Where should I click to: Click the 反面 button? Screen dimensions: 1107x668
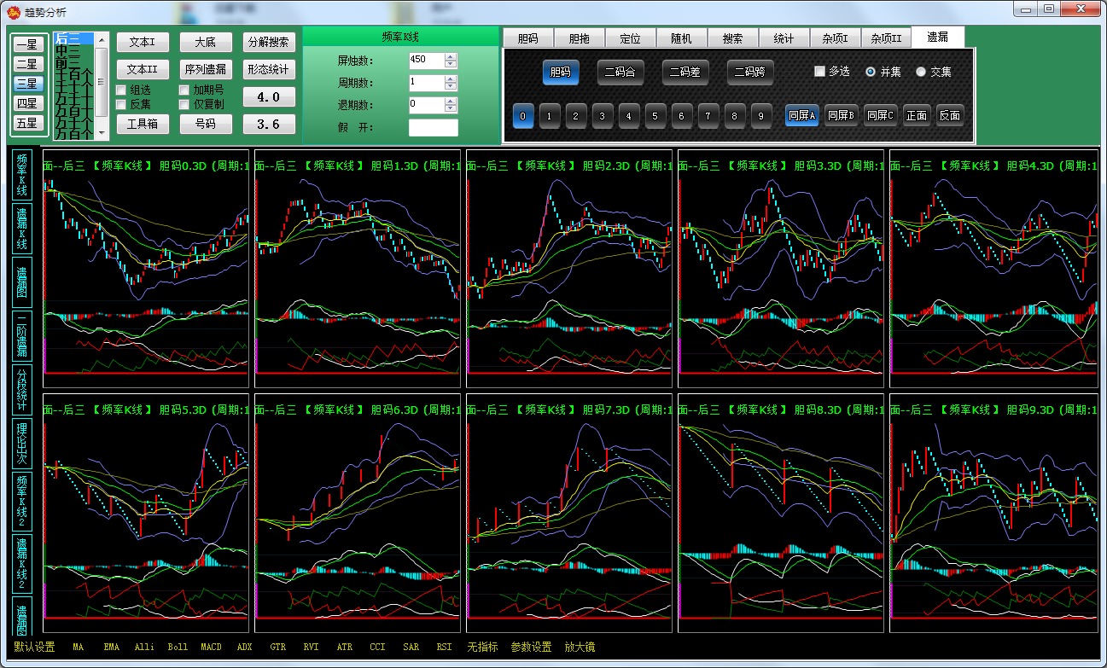949,116
